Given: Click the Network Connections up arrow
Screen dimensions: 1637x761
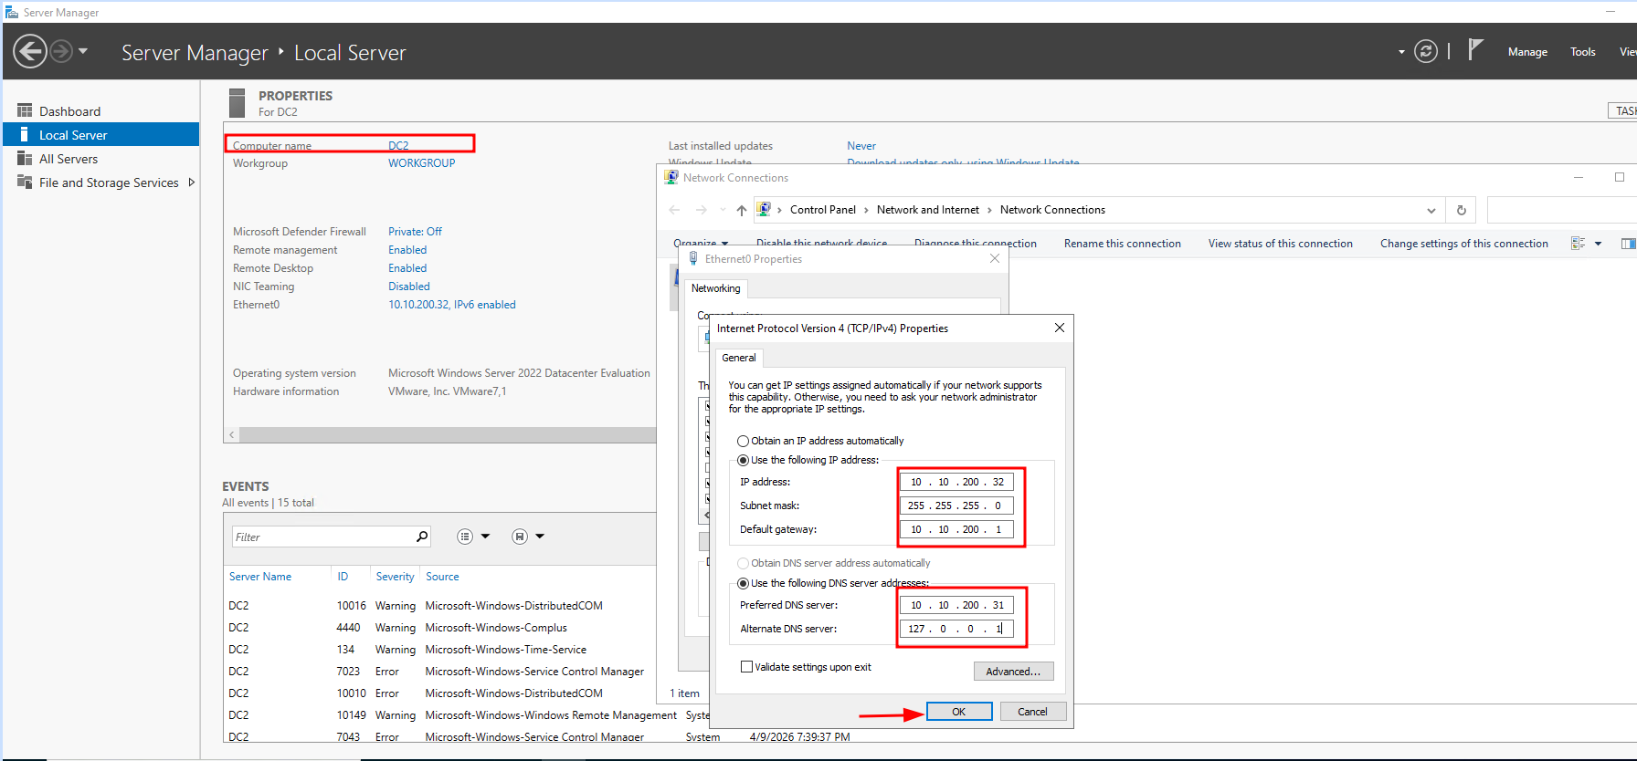Looking at the screenshot, I should pyautogui.click(x=741, y=210).
